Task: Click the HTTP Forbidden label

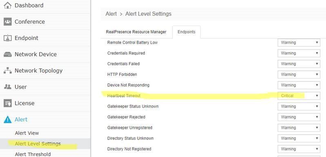Action: [x=122, y=74]
